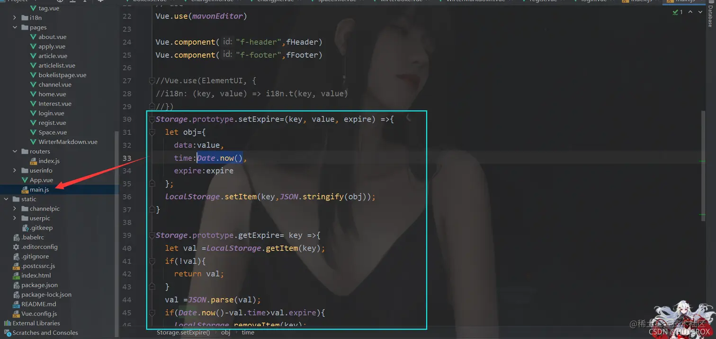The width and height of the screenshot is (716, 339).
Task: Open about.vue in the project tree
Action: tap(52, 37)
